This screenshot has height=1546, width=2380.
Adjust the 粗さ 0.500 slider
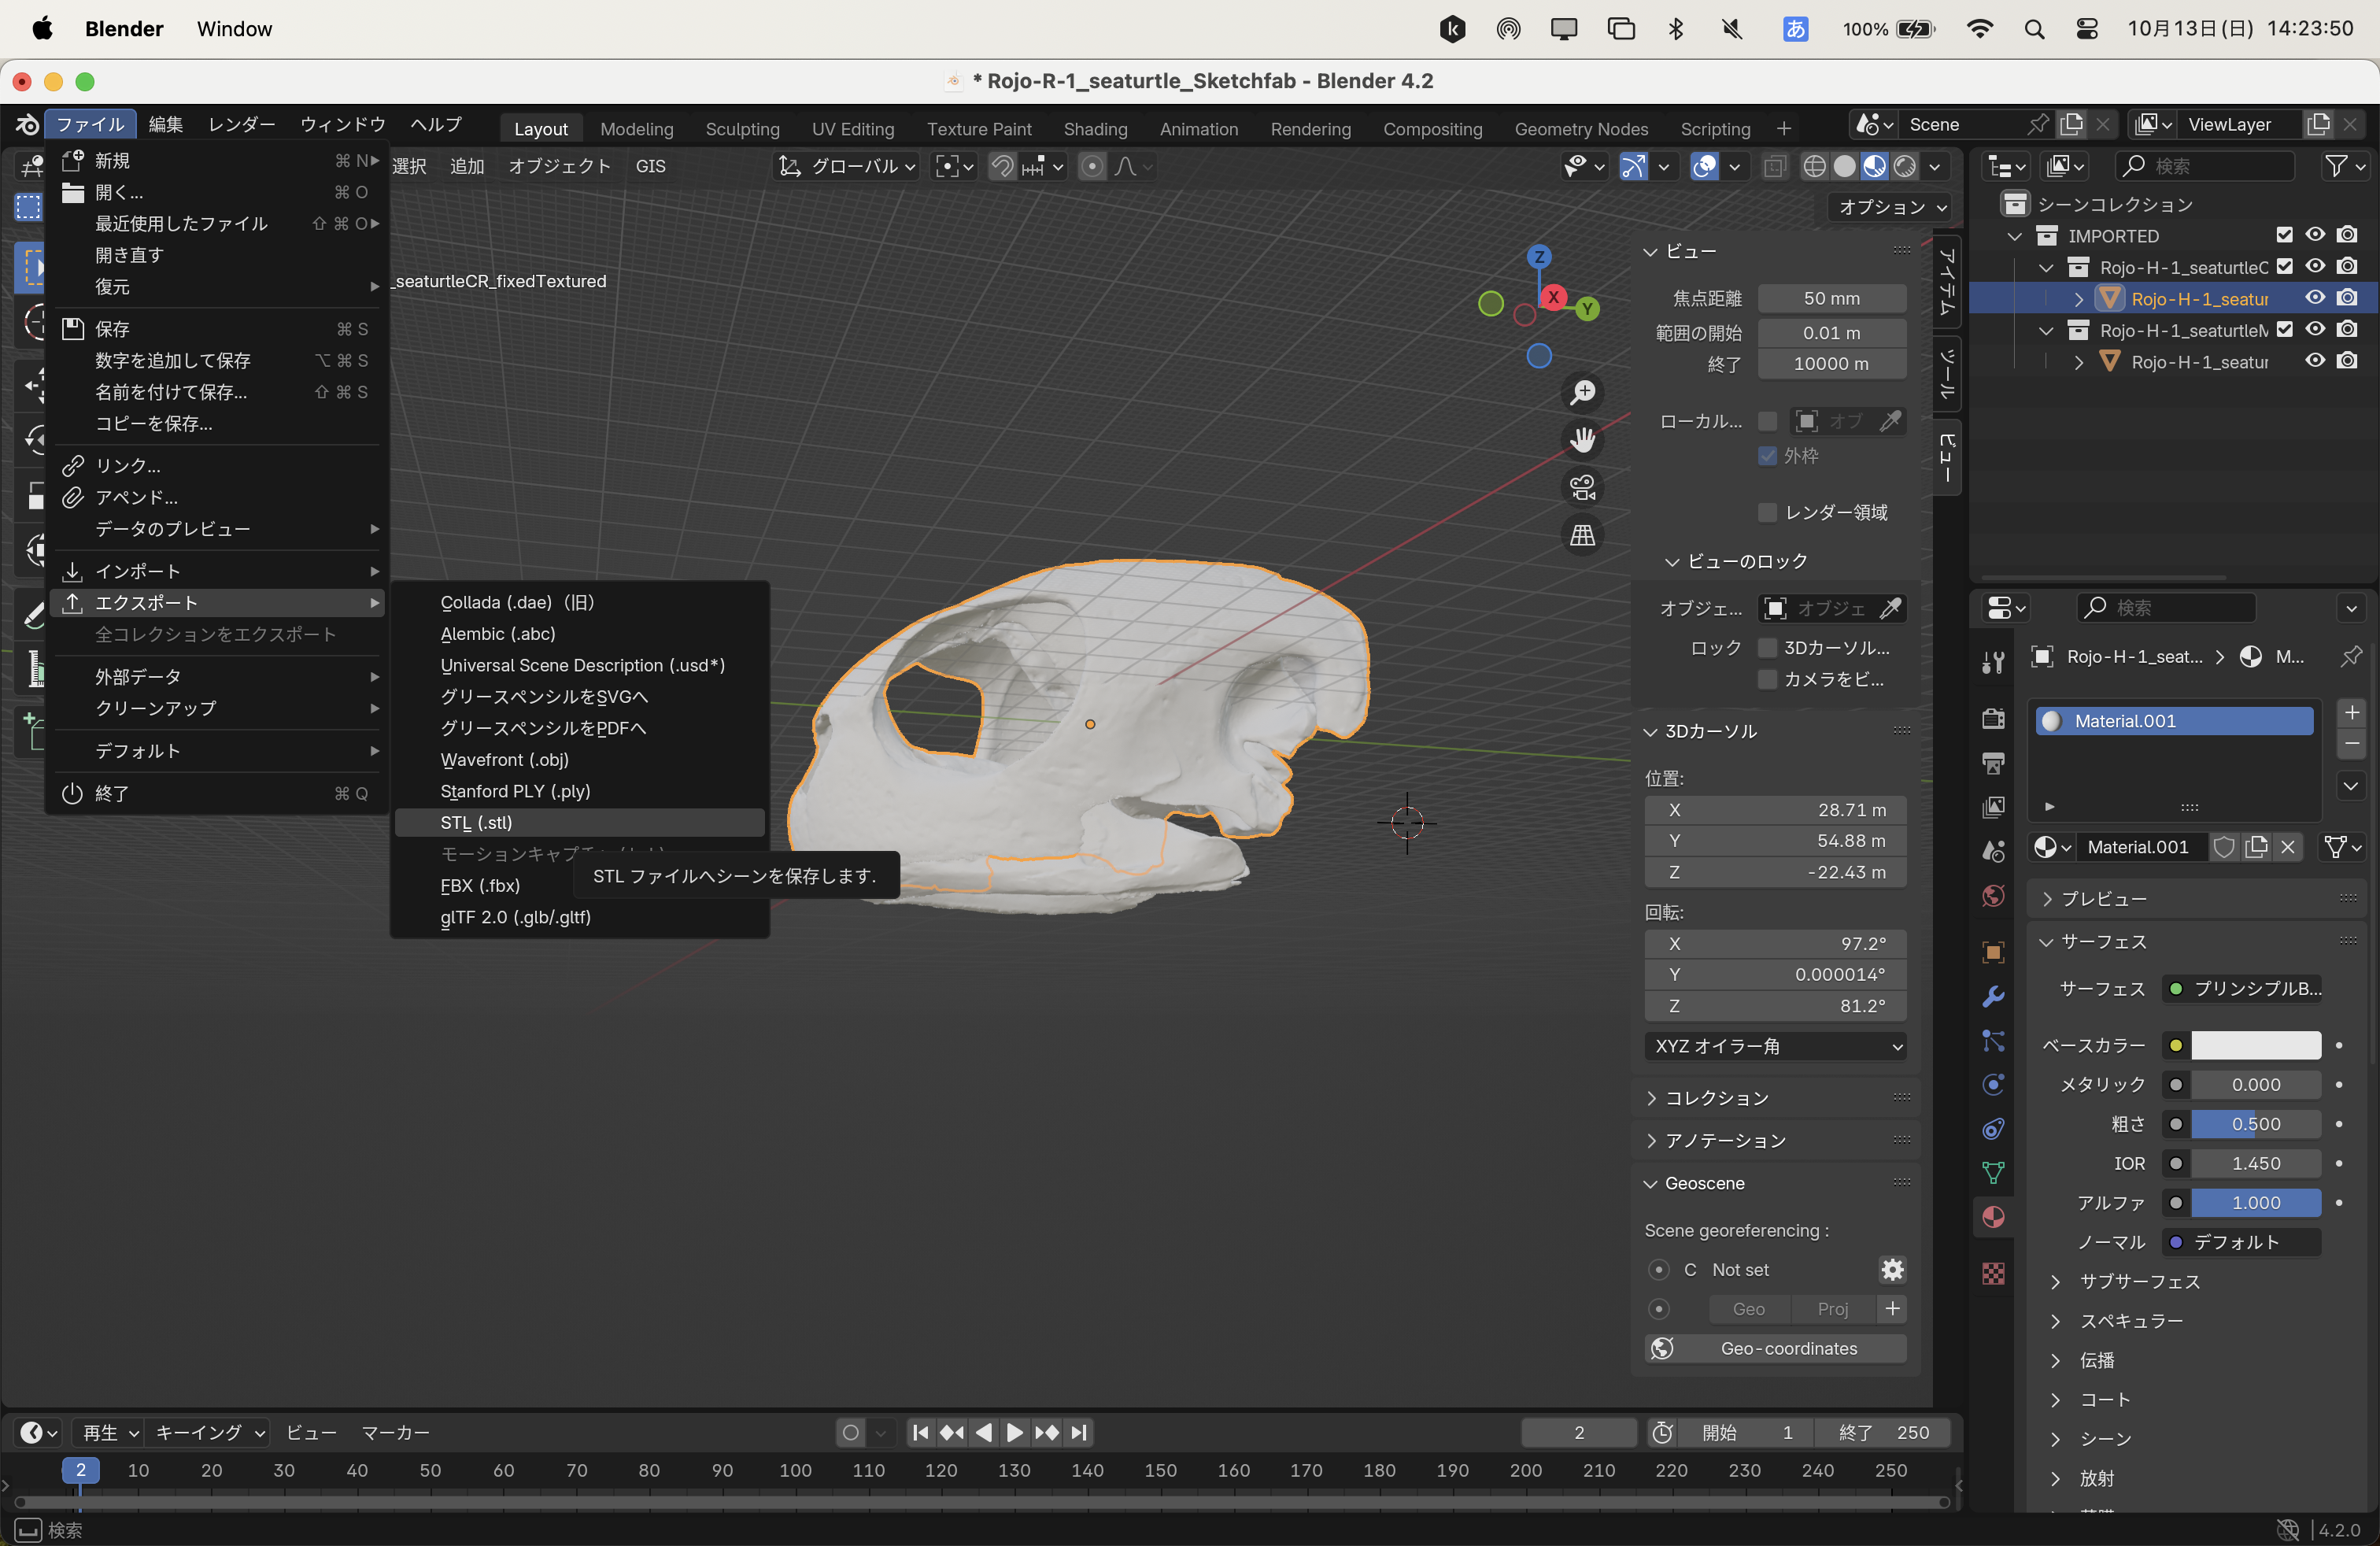[x=2255, y=1124]
